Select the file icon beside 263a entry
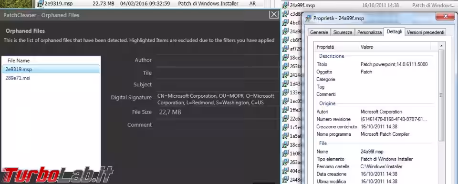Image resolution: width=458 pixels, height=184 pixels. tap(285, 163)
